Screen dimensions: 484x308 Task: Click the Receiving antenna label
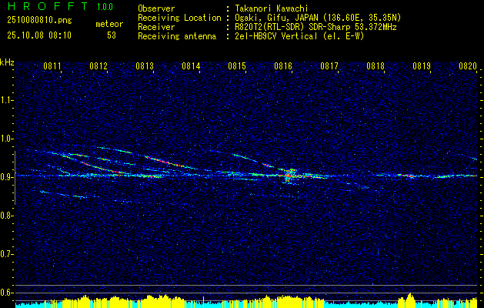click(x=177, y=36)
